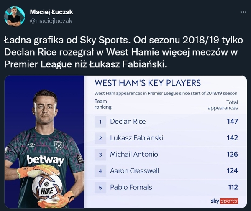Click Pablo Fornals in the ranking
The height and width of the screenshot is (211, 251).
(x=131, y=187)
